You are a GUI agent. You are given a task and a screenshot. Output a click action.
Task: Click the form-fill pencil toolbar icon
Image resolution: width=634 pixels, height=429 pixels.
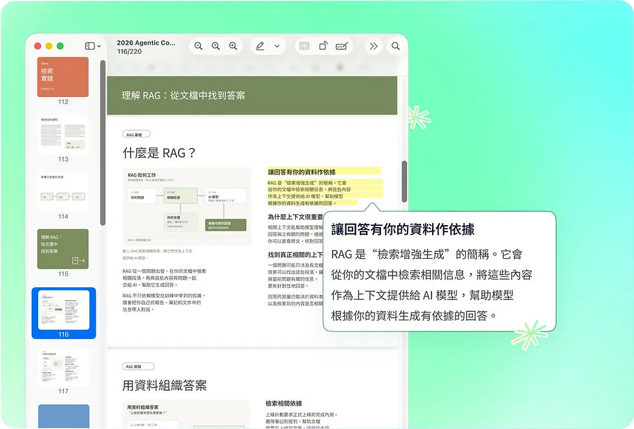pos(342,46)
